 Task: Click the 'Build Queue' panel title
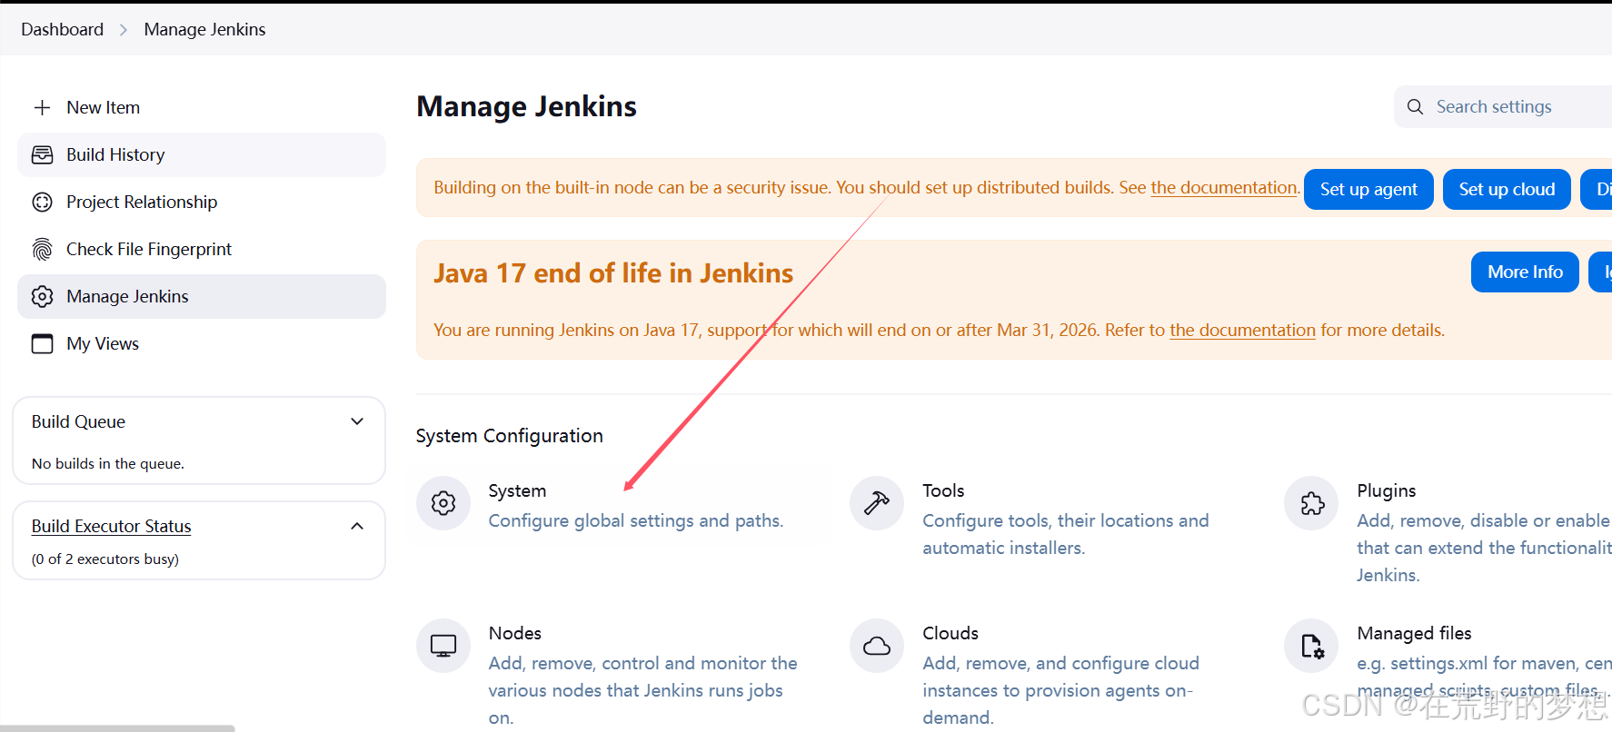pyautogui.click(x=78, y=421)
